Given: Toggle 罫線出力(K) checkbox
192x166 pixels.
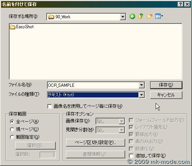Looking at the screenshot, I should (131, 134).
